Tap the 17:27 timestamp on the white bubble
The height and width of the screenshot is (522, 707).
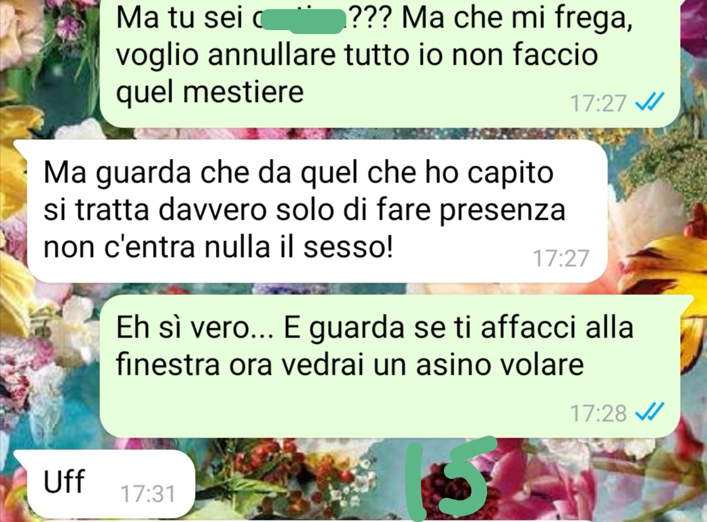561,258
